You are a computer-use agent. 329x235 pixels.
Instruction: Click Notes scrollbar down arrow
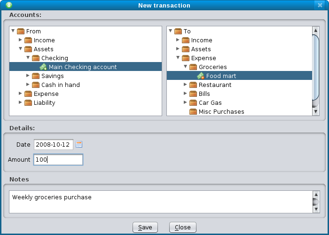(x=316, y=209)
